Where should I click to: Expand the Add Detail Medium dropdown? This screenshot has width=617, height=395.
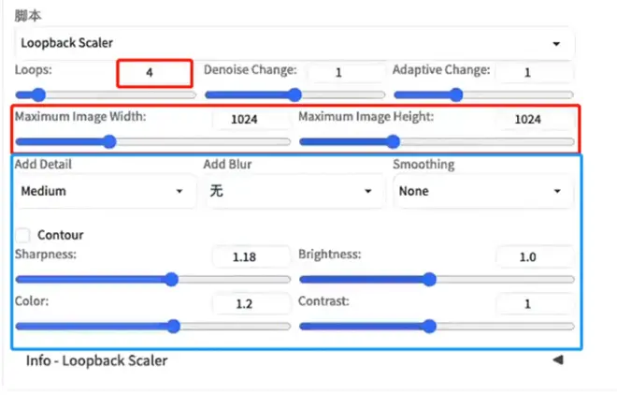[x=105, y=191]
